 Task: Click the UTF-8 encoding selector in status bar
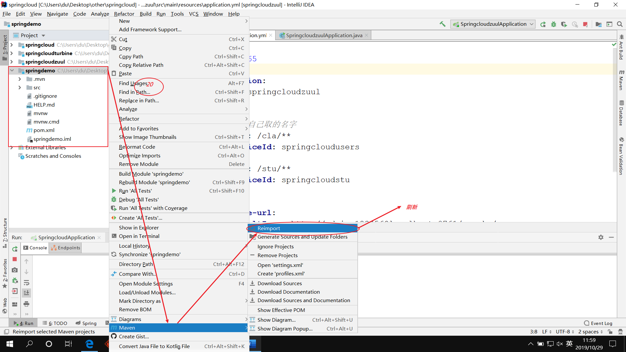(565, 332)
